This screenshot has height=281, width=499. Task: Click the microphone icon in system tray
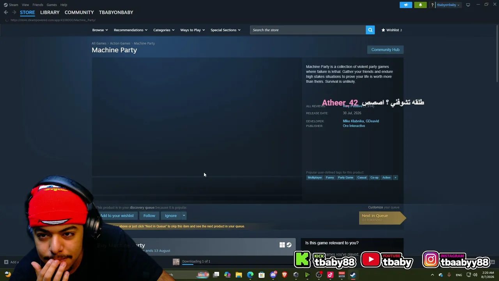pos(449,275)
